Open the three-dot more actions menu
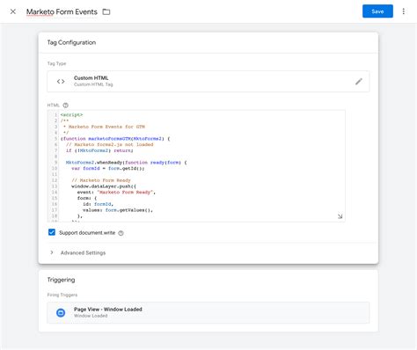This screenshot has width=417, height=350. [404, 11]
